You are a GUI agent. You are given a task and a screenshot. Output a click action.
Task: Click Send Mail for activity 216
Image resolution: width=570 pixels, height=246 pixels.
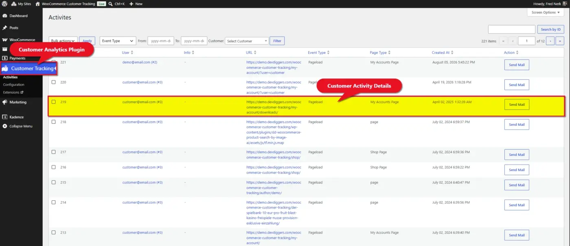pos(517,170)
